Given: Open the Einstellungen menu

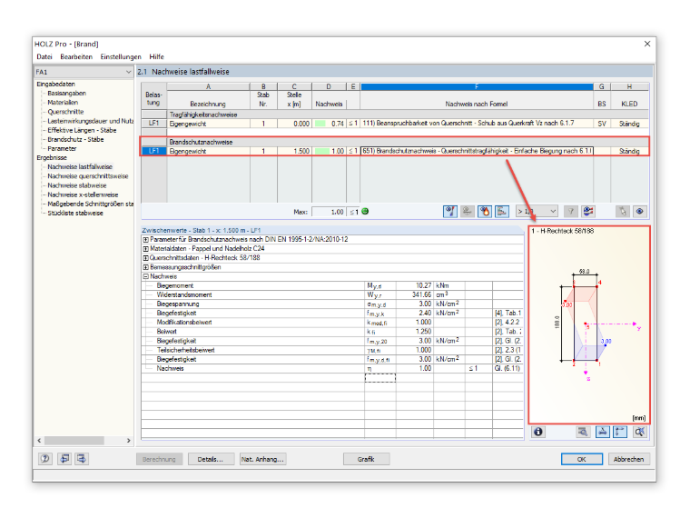Looking at the screenshot, I should pos(121,57).
